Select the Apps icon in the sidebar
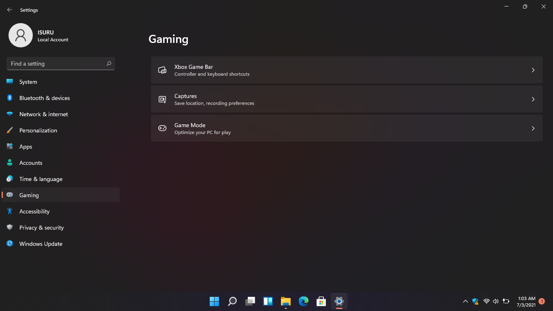This screenshot has width=553, height=311. tap(10, 147)
